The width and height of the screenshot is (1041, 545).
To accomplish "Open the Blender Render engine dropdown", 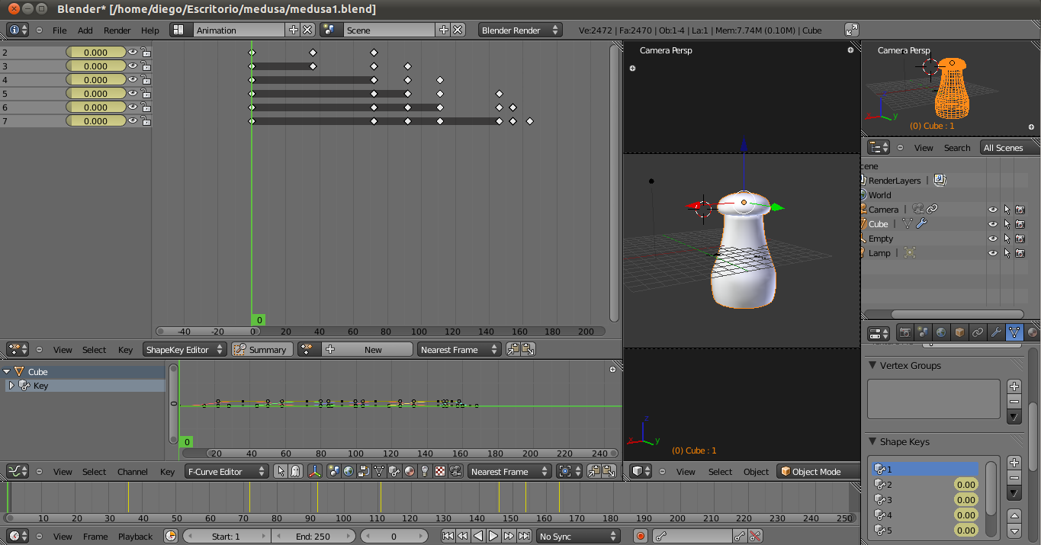I will [x=520, y=30].
